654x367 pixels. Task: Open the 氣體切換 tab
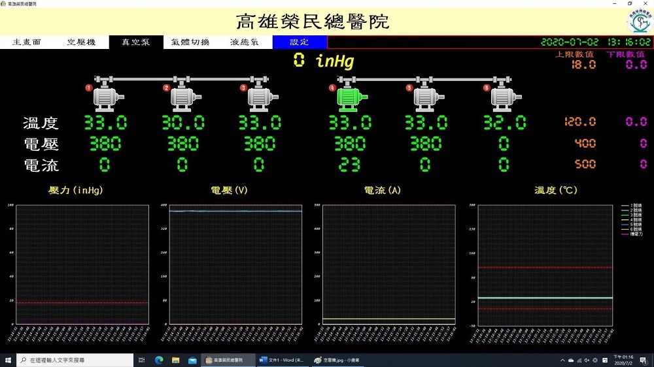[x=190, y=42]
